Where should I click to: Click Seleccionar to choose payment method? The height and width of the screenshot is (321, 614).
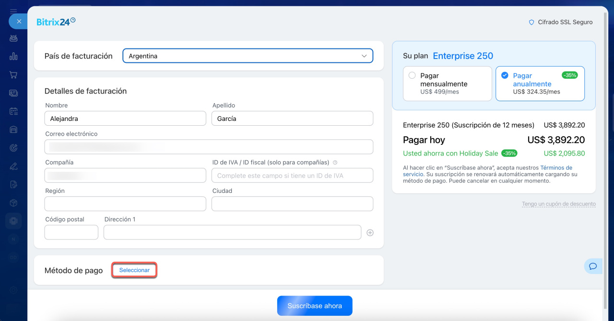134,270
